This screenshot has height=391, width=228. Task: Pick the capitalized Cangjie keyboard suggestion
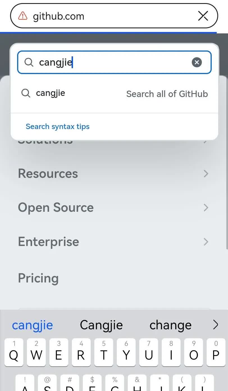tap(101, 325)
